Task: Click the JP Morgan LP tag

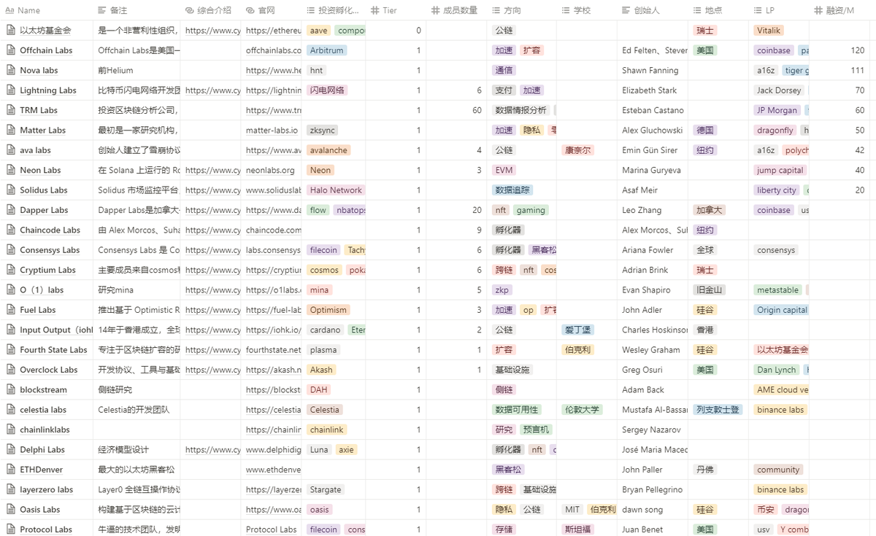Action: pyautogui.click(x=777, y=110)
